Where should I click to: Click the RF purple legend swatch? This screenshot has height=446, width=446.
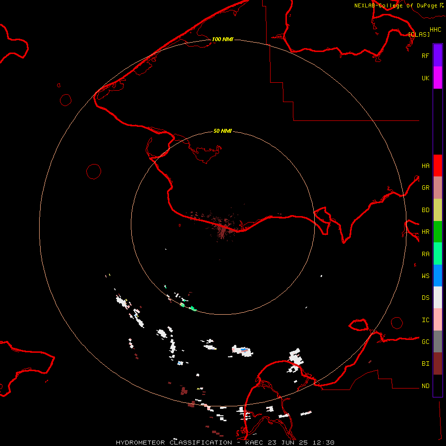[438, 56]
